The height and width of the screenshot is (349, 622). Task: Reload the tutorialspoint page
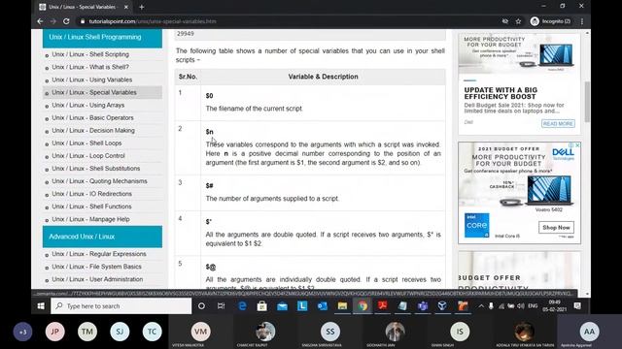[x=66, y=21]
